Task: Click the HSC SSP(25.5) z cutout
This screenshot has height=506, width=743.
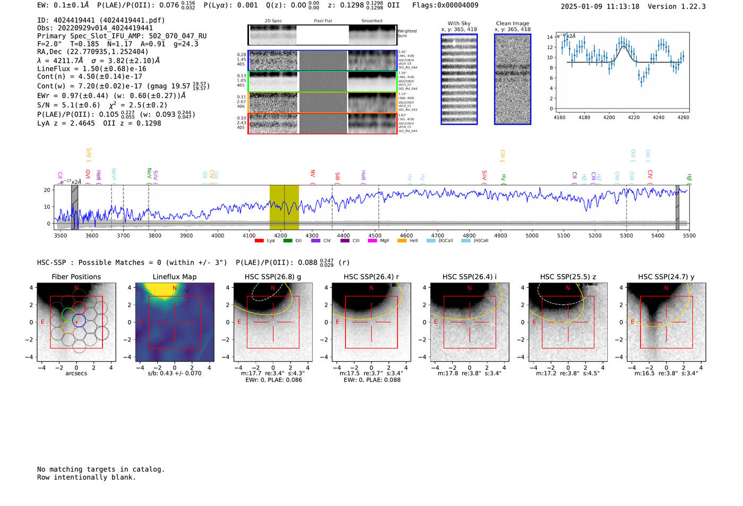Action: click(568, 322)
